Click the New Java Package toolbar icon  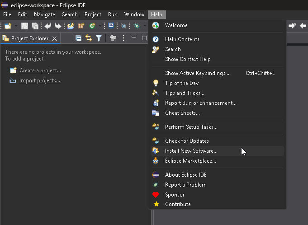[x=81, y=26]
